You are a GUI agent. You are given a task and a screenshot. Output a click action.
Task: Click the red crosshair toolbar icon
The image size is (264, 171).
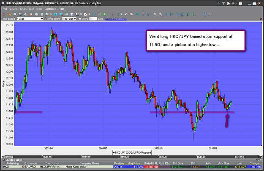click(4, 14)
